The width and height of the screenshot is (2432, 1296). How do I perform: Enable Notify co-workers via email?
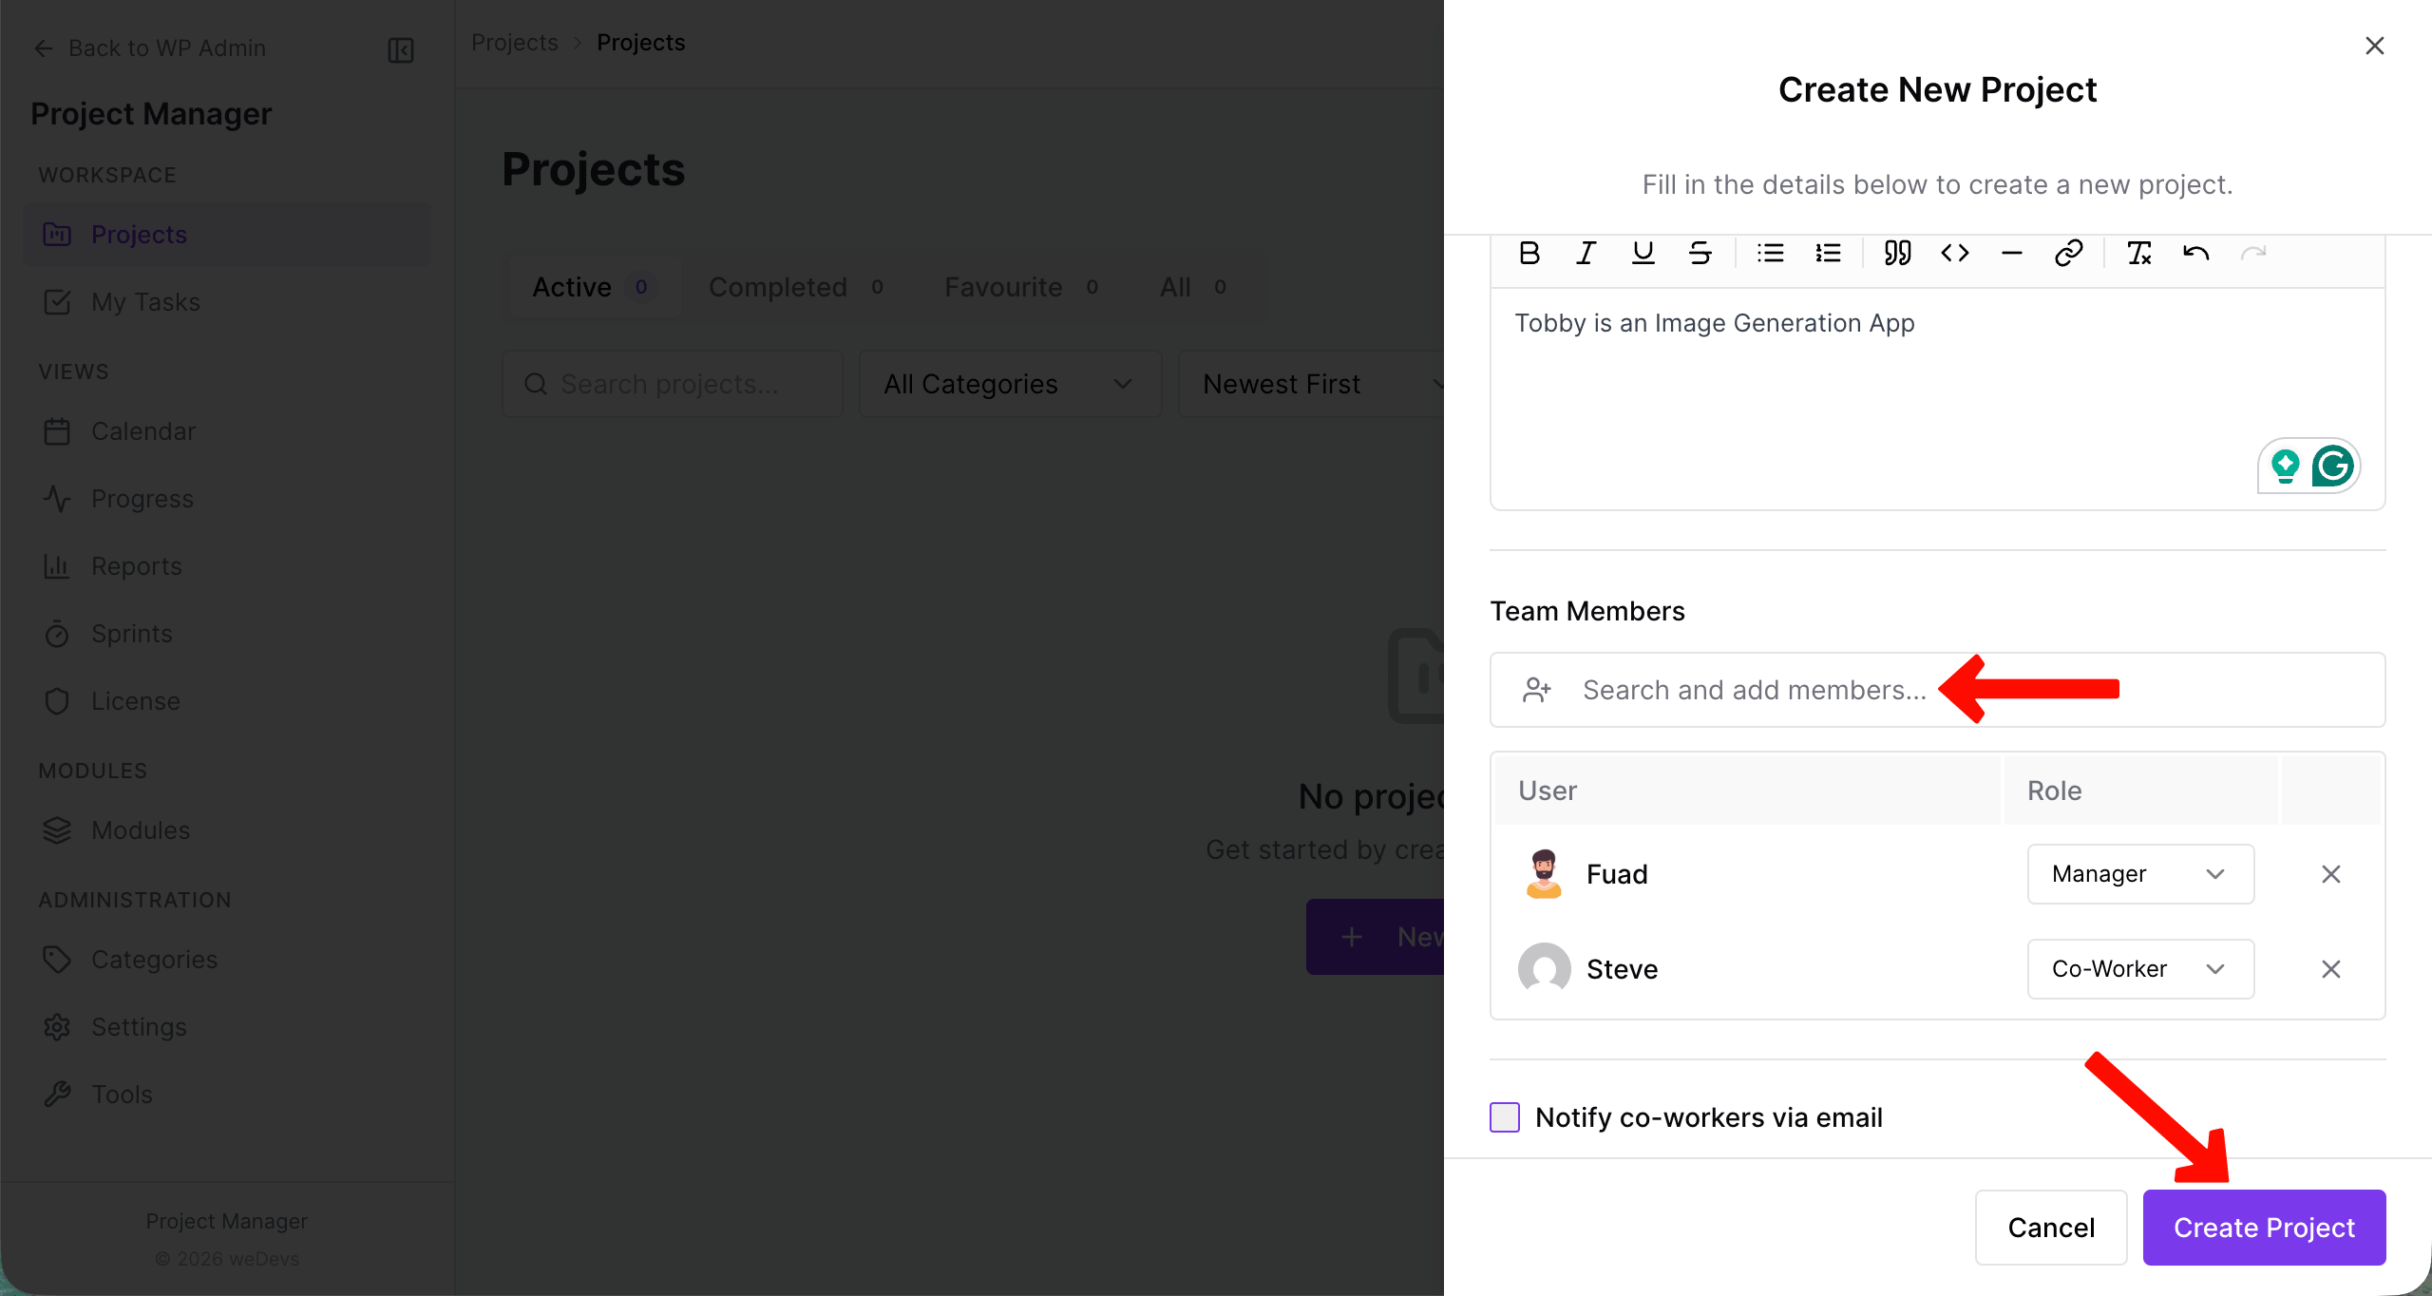[x=1504, y=1117]
